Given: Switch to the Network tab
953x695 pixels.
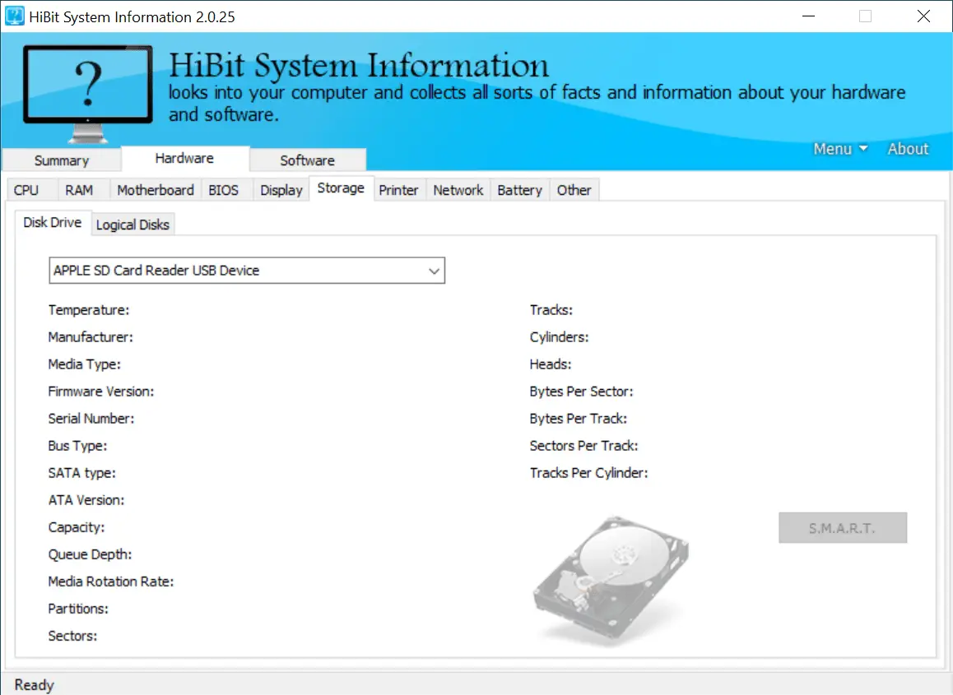Looking at the screenshot, I should [458, 190].
